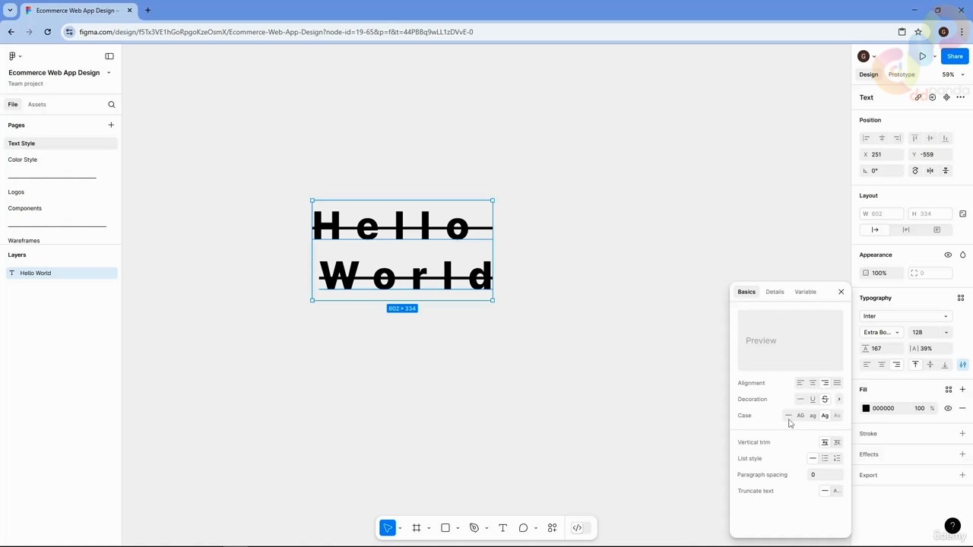Toggle type settings icon in Typography
The width and height of the screenshot is (973, 547).
click(x=962, y=365)
